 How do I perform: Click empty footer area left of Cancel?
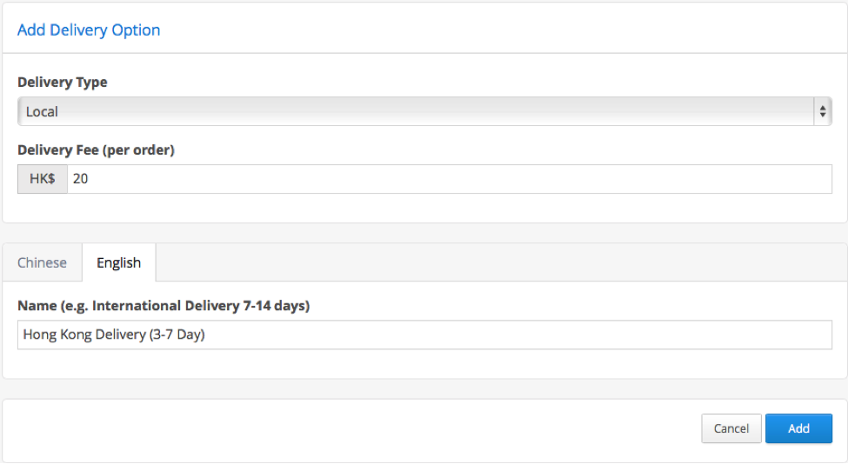click(x=351, y=429)
